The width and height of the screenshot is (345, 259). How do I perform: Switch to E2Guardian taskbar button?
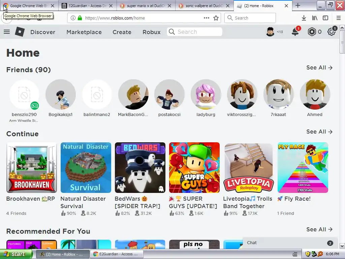(117, 254)
